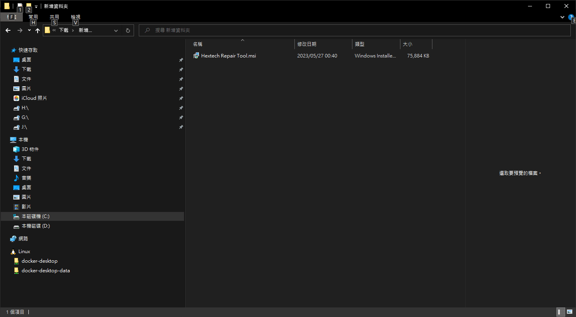Expand the ribbon with chevron arrow

point(562,17)
